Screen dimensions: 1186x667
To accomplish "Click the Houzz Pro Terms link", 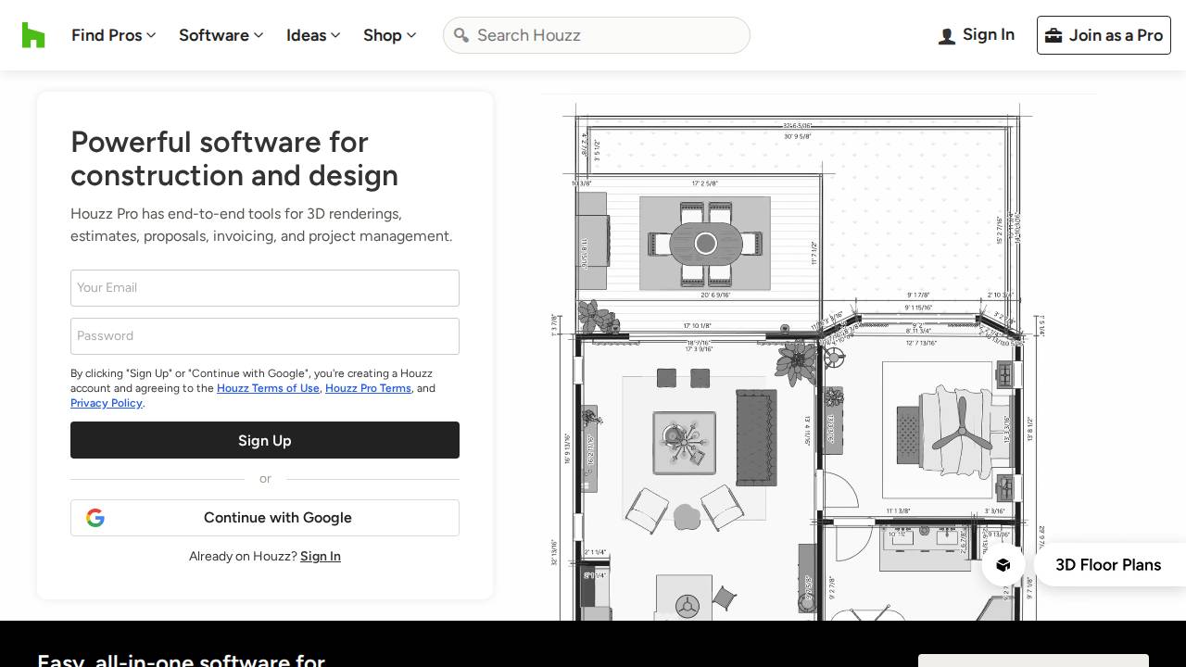I will [368, 388].
